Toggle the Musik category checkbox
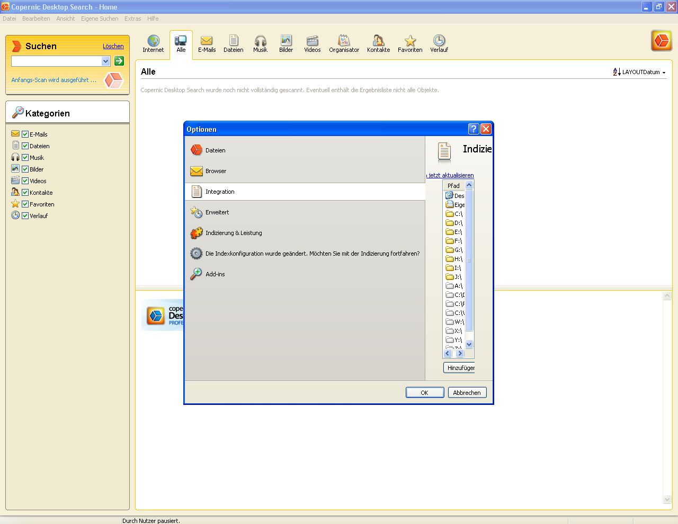 coord(25,157)
